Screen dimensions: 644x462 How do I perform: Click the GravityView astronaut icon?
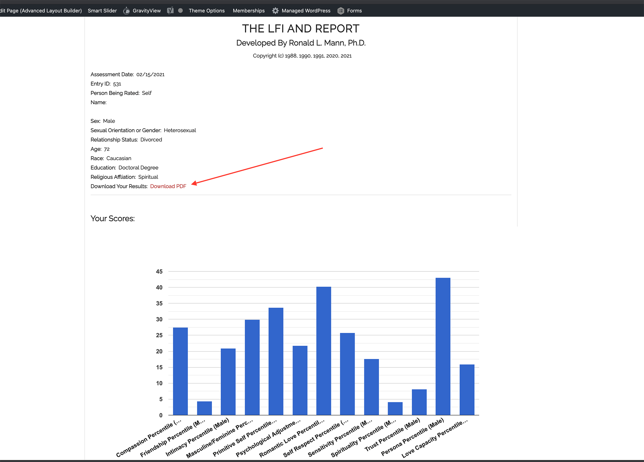(x=126, y=11)
